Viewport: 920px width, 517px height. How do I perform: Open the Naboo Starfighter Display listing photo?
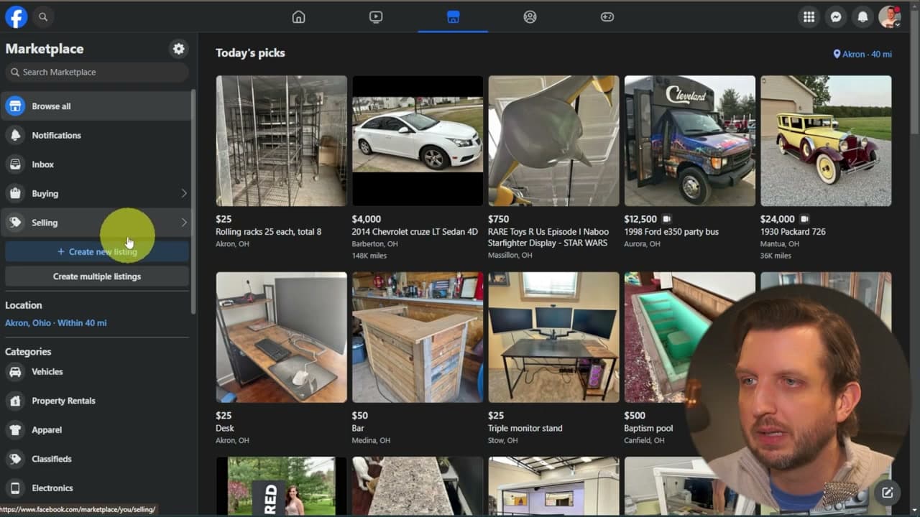pyautogui.click(x=553, y=141)
